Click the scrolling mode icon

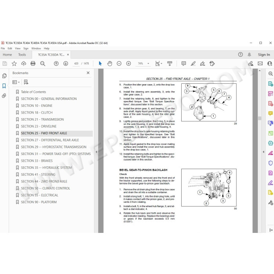pyautogui.click(x=169, y=63)
